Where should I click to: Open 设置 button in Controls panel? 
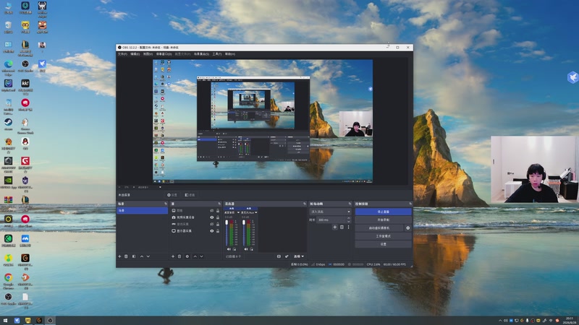(x=384, y=244)
